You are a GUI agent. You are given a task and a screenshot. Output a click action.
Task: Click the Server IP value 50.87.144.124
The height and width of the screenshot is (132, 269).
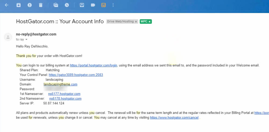[54, 103]
